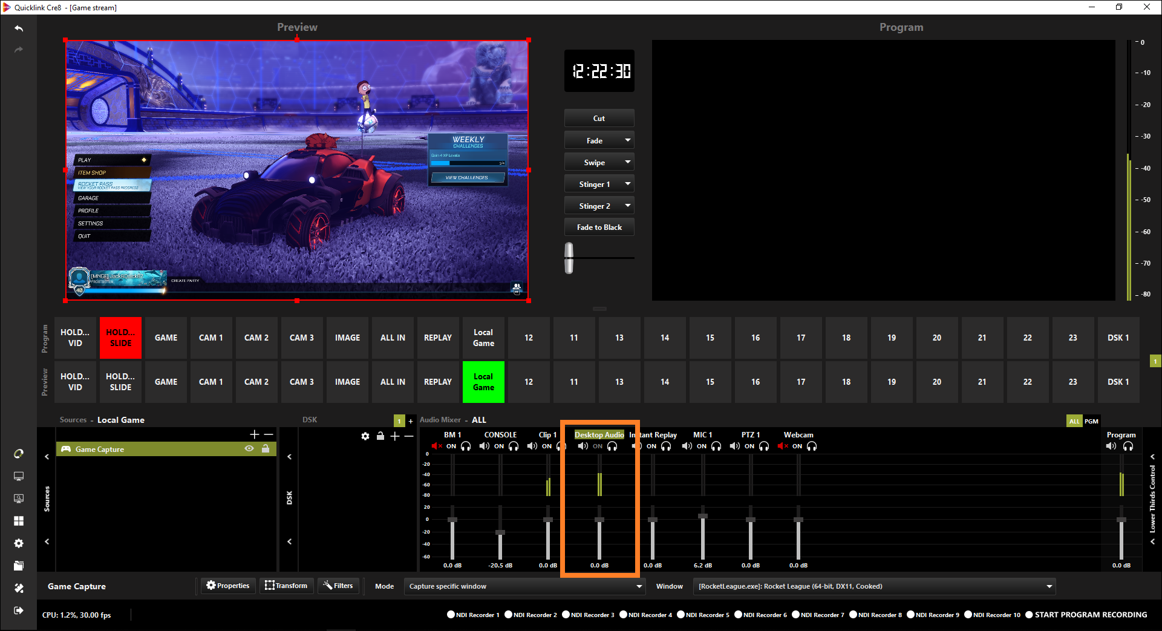The width and height of the screenshot is (1162, 631).
Task: Open the monitor output icon in the sidebar
Action: 19,476
